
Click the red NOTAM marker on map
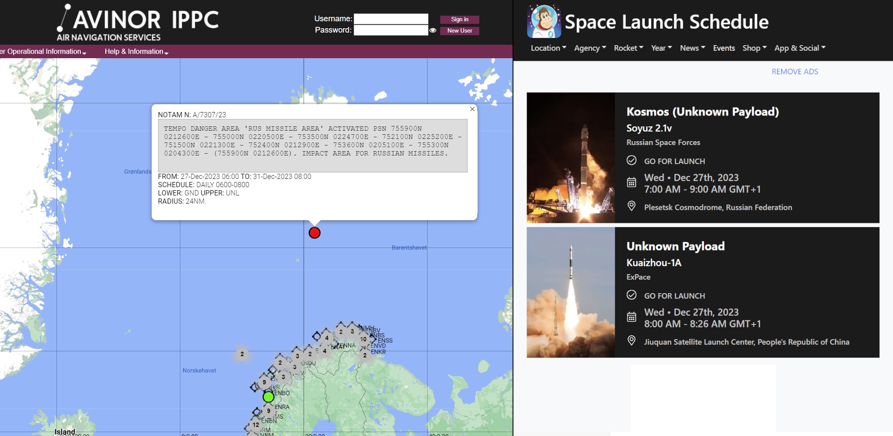click(314, 233)
